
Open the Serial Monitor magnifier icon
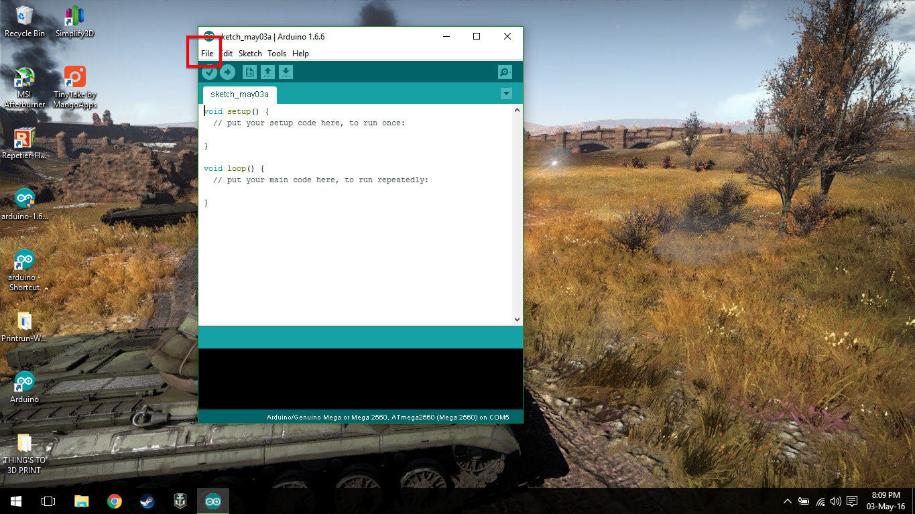click(505, 72)
